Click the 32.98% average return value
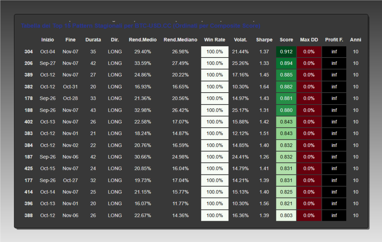 click(143, 110)
